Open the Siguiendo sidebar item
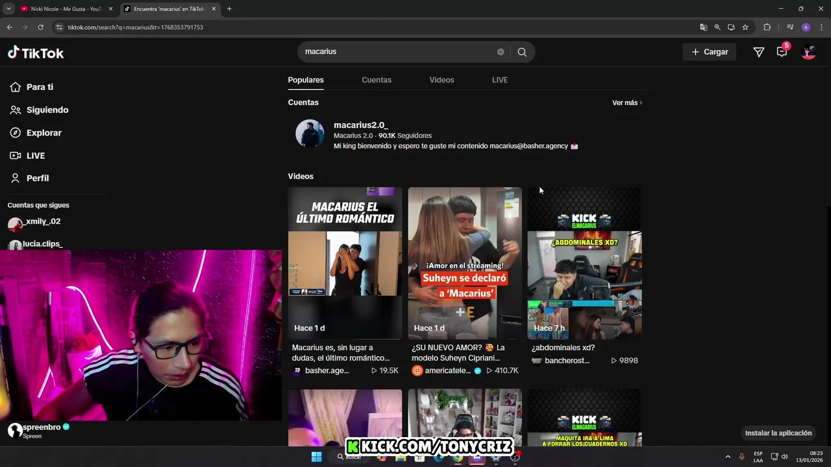 (x=39, y=110)
